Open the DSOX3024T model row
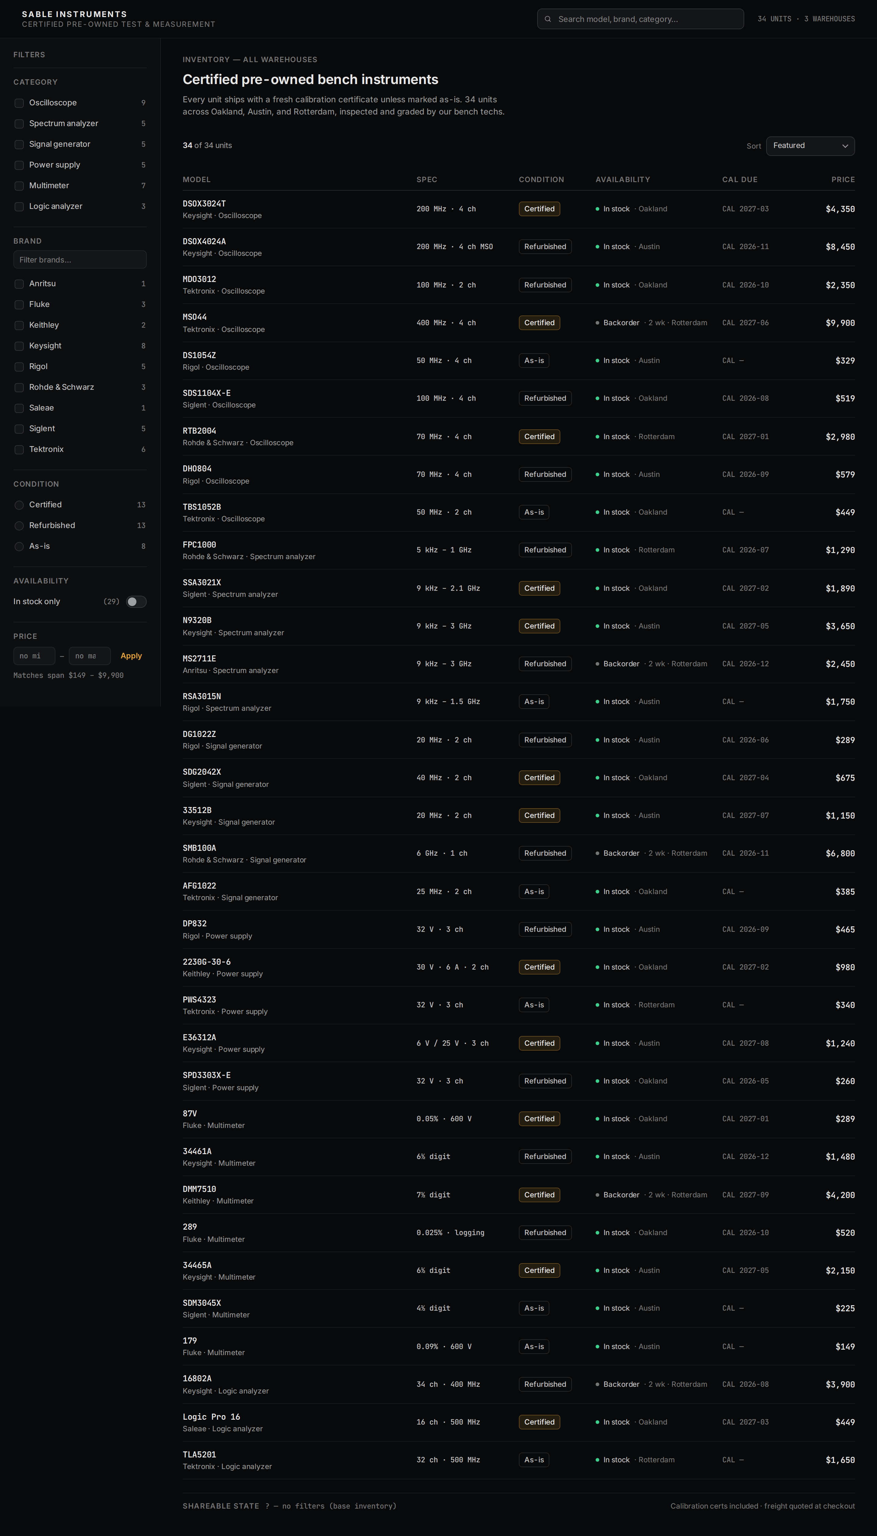This screenshot has width=877, height=1536. click(519, 209)
